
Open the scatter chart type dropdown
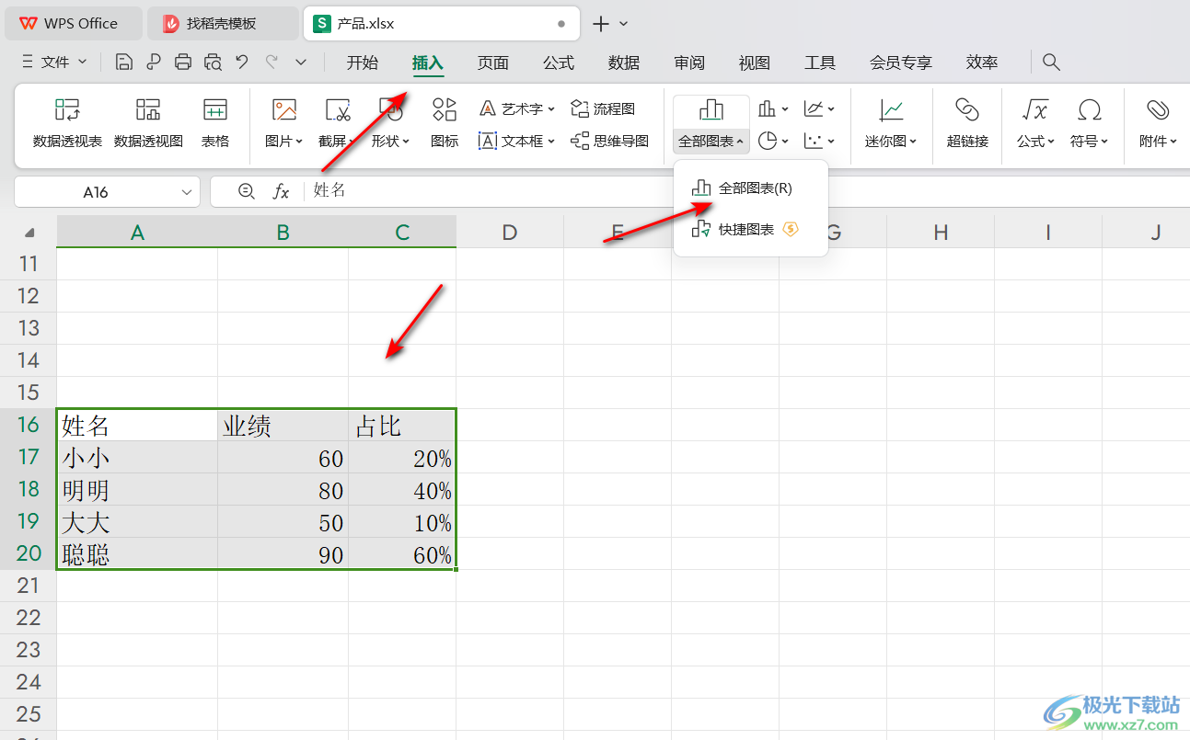(x=819, y=141)
